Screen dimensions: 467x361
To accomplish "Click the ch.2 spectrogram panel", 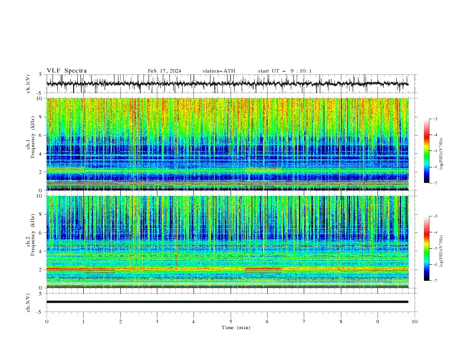I will click(228, 242).
